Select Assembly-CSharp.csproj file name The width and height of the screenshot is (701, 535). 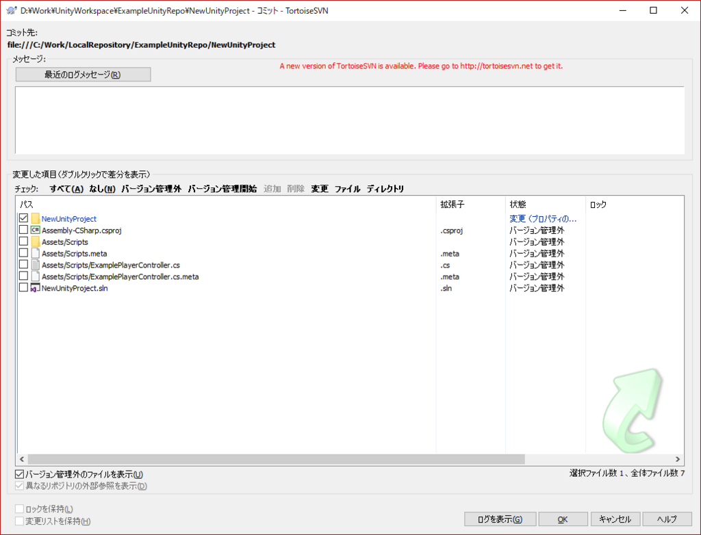[x=82, y=230]
